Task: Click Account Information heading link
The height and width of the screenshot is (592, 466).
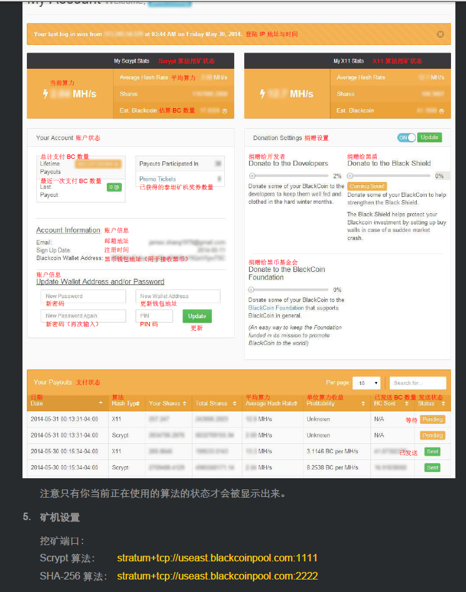Action: pyautogui.click(x=68, y=230)
